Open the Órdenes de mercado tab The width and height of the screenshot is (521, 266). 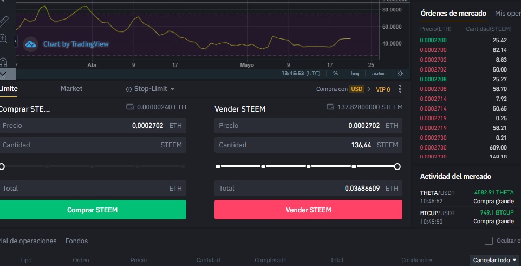click(x=453, y=14)
